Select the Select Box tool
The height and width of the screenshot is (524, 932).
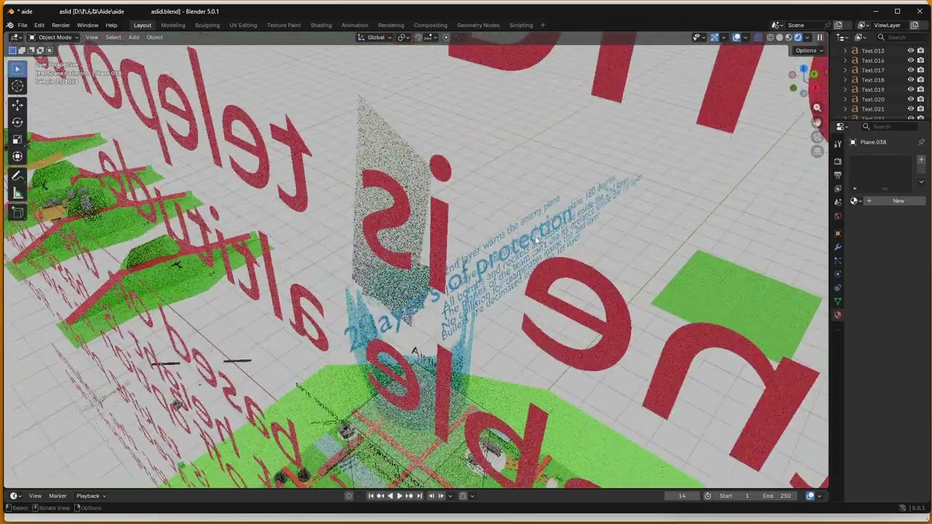tap(17, 68)
